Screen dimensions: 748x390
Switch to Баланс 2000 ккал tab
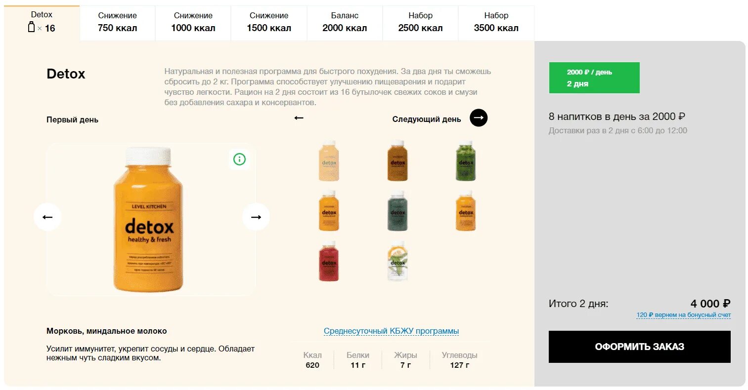point(345,22)
